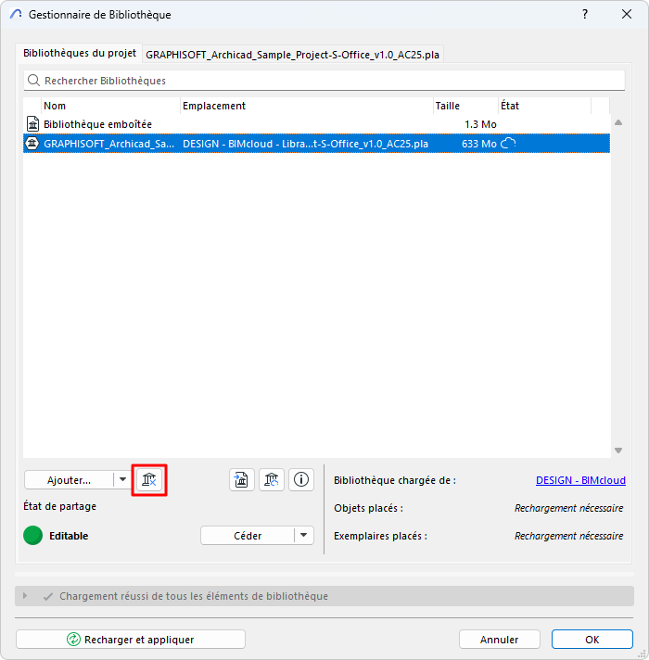The height and width of the screenshot is (660, 649).
Task: Expand the Chargement réussi status panel
Action: (x=25, y=596)
